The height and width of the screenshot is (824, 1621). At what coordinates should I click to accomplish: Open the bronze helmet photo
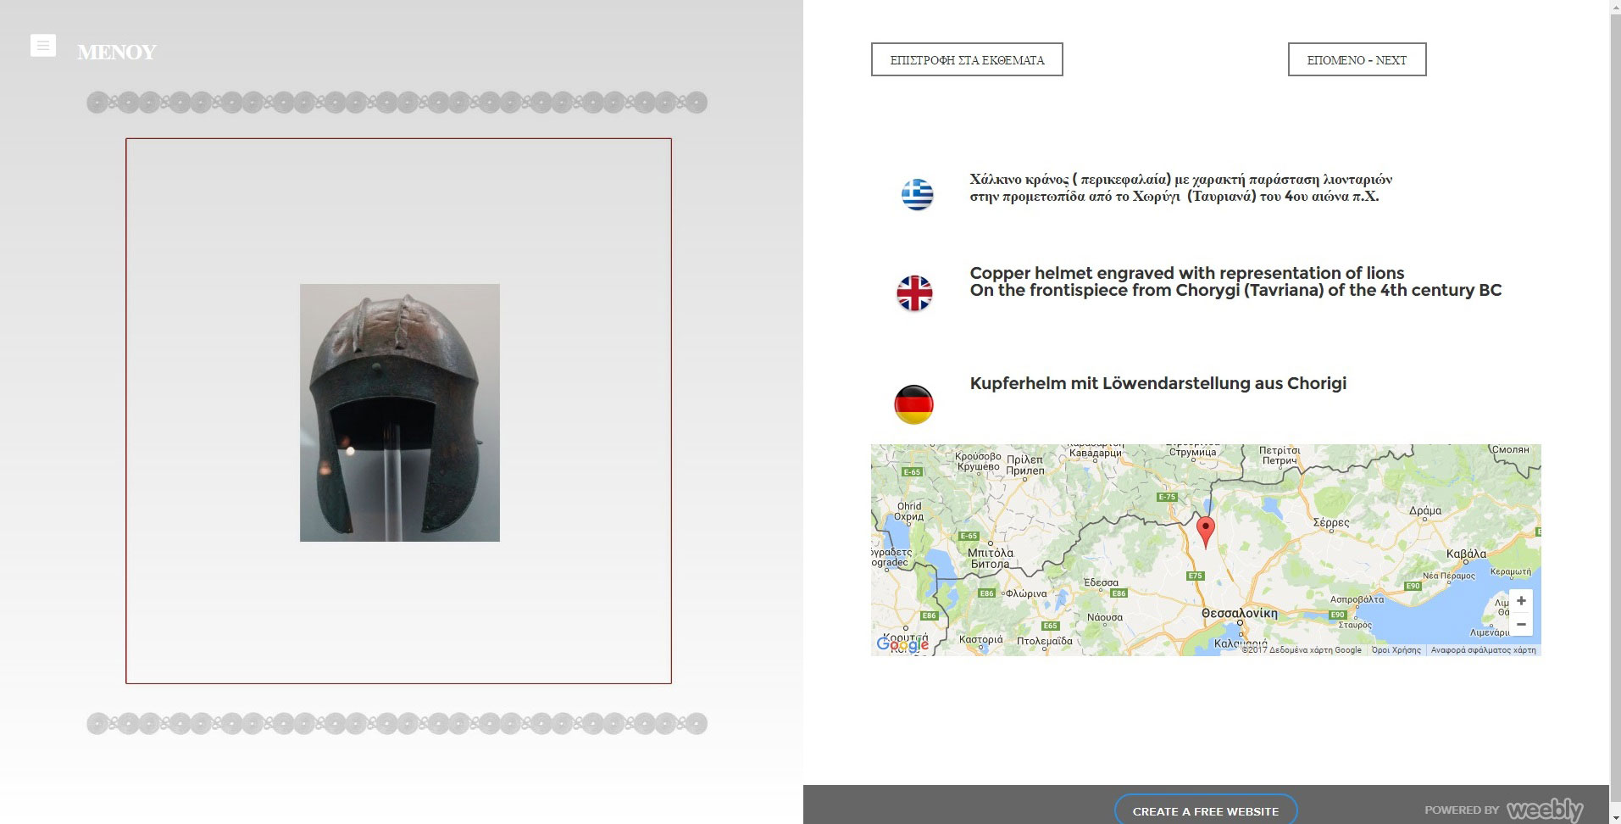point(399,413)
